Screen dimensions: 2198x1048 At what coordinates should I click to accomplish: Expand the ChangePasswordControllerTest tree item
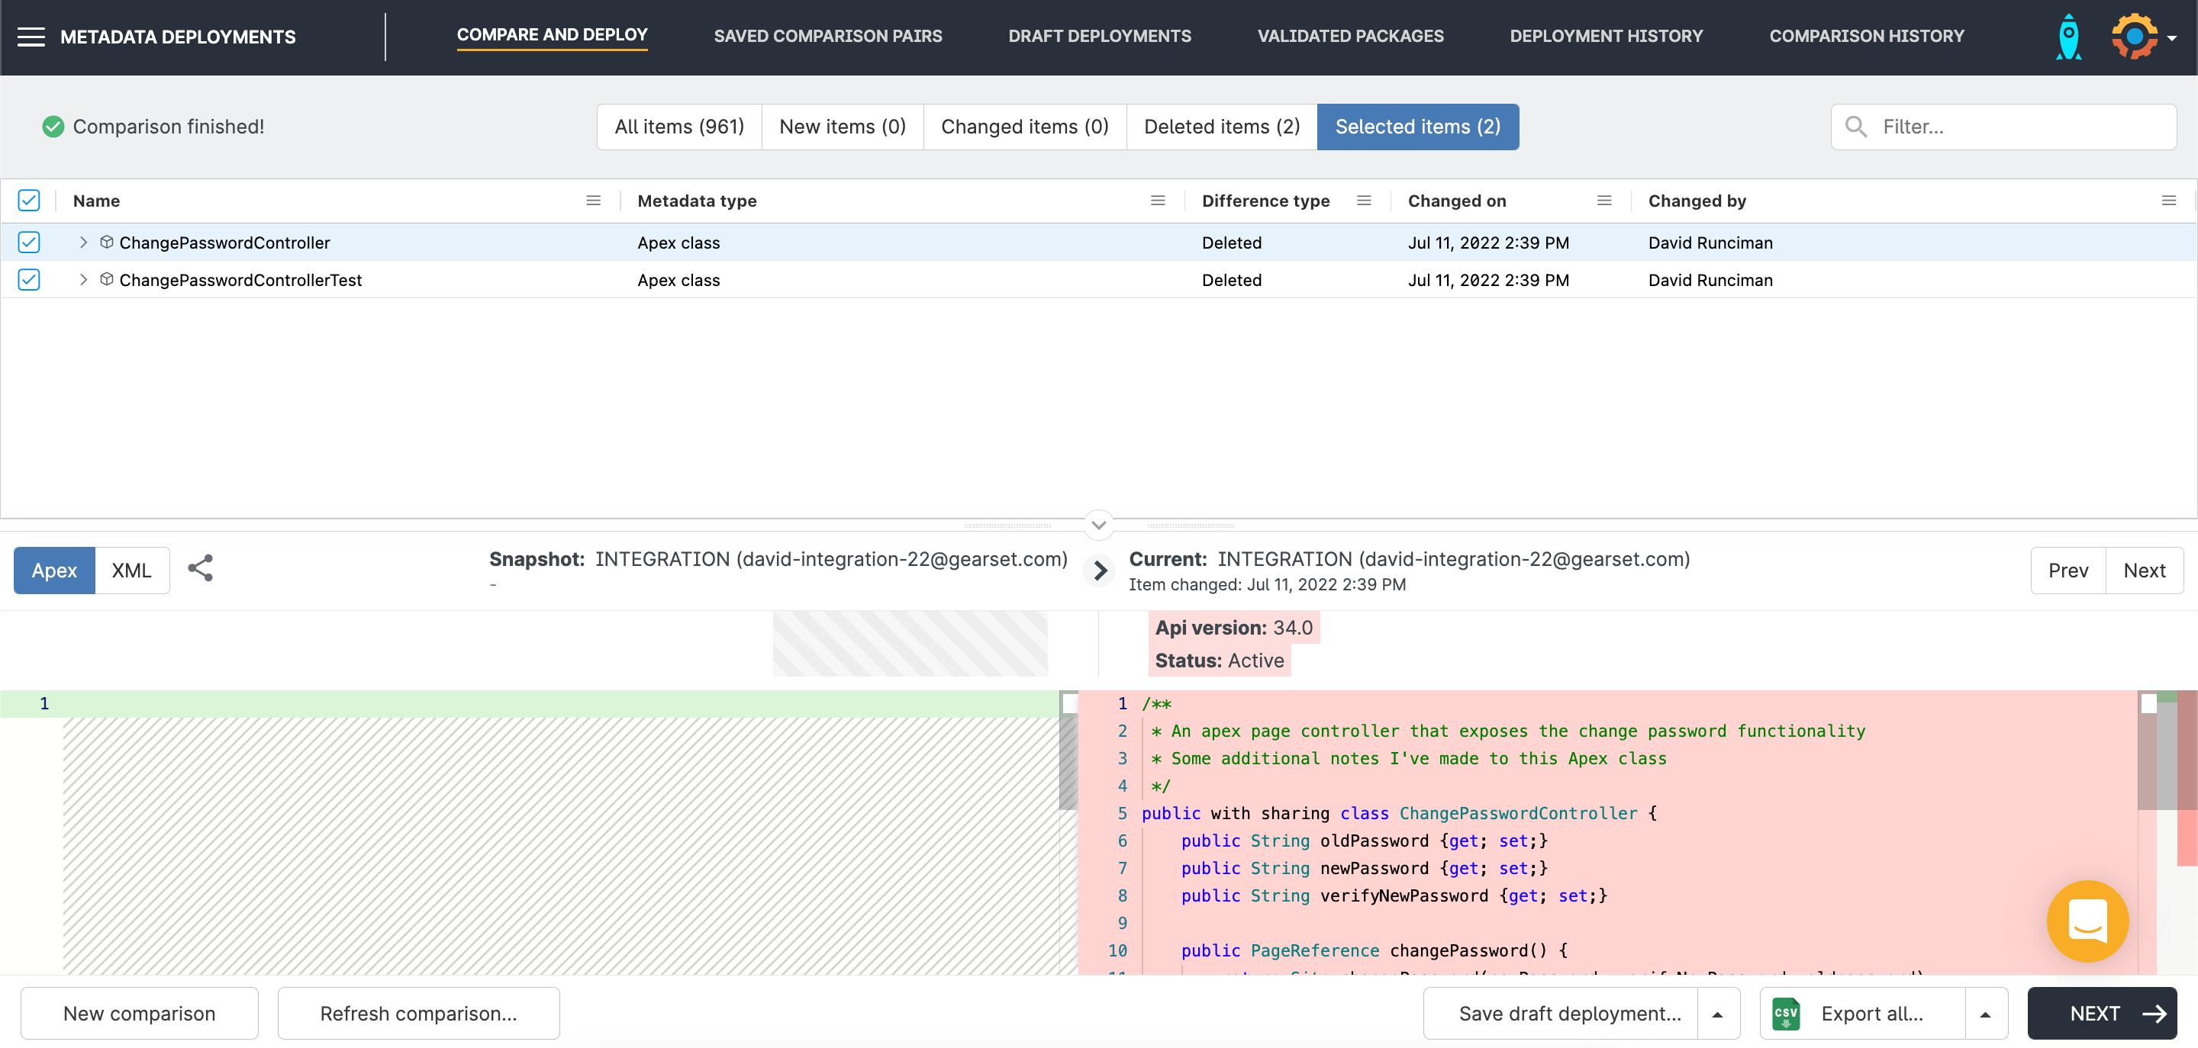click(x=82, y=279)
